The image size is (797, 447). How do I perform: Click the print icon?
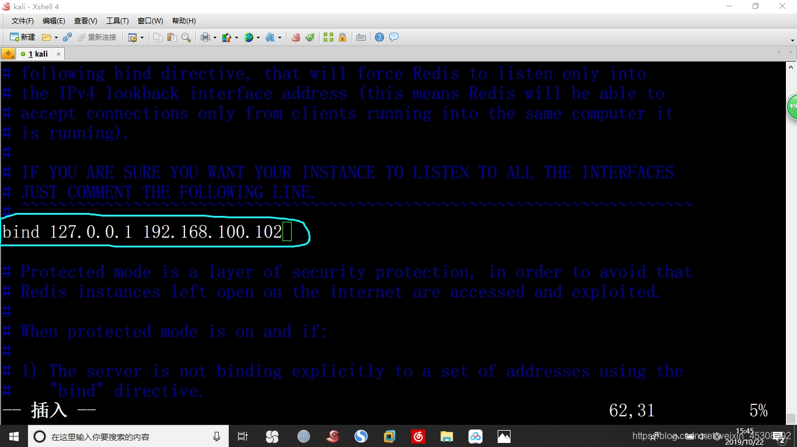click(x=205, y=37)
